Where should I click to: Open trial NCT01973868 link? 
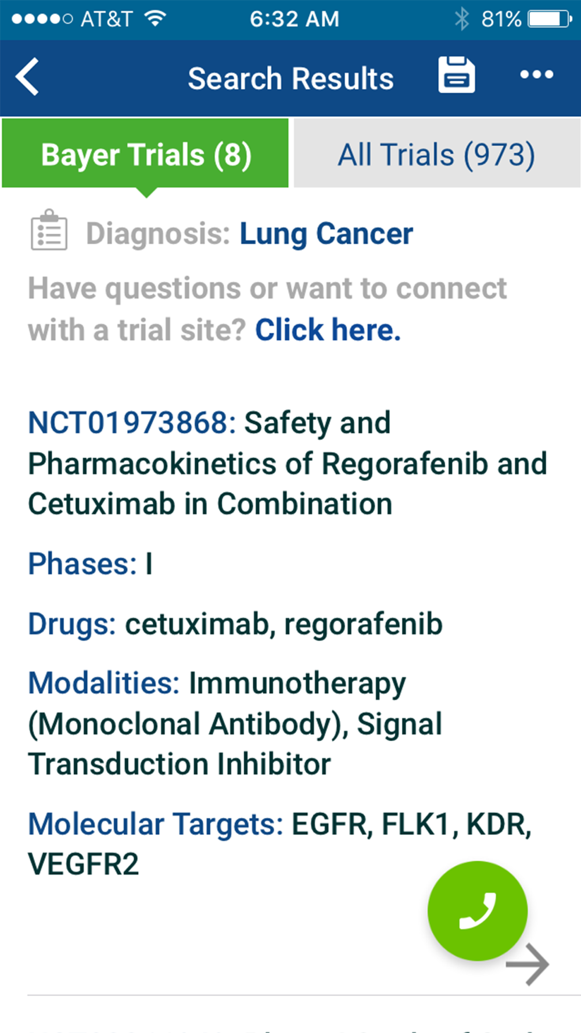pos(132,422)
